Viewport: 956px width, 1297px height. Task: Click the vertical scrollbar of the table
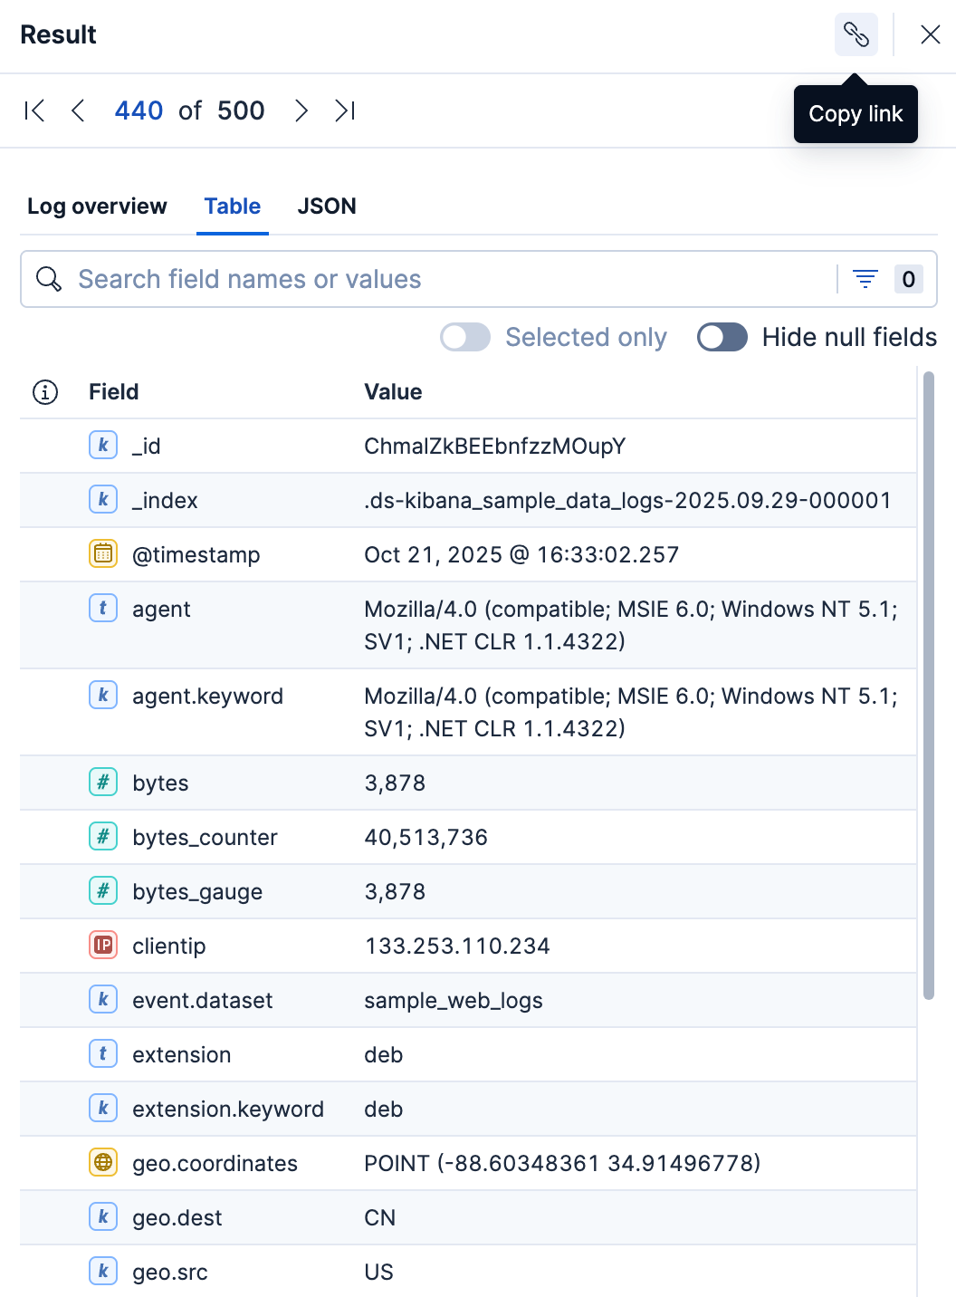(928, 685)
